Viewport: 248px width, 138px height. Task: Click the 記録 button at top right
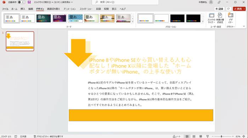click(x=219, y=9)
